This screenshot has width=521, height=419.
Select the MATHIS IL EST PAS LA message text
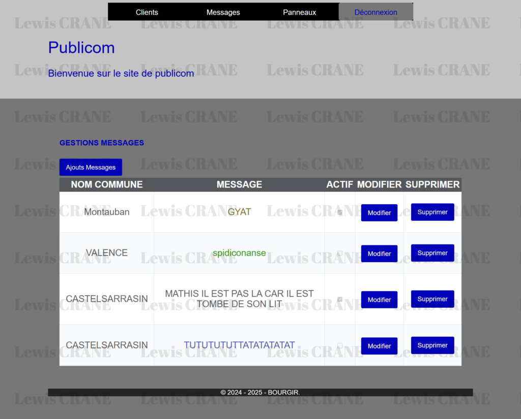point(239,299)
